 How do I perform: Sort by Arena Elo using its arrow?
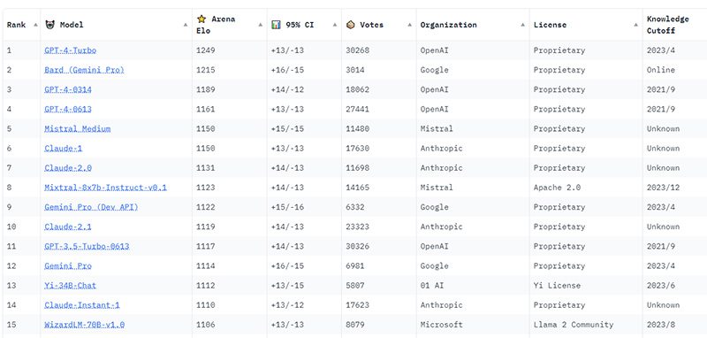tap(260, 25)
